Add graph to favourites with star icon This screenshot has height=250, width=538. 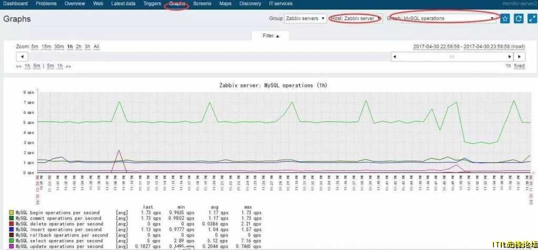pos(505,18)
